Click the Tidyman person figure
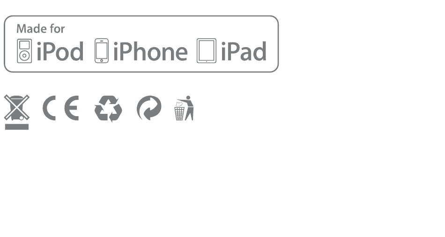 tap(188, 108)
